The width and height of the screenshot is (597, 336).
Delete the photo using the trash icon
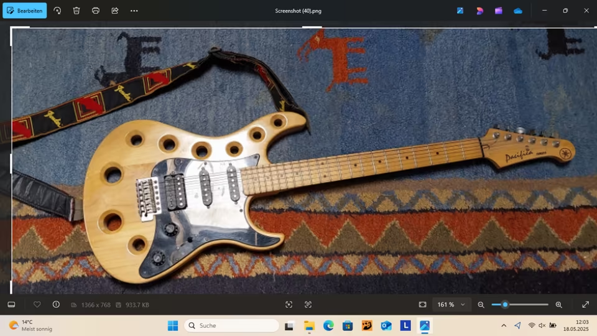click(76, 11)
